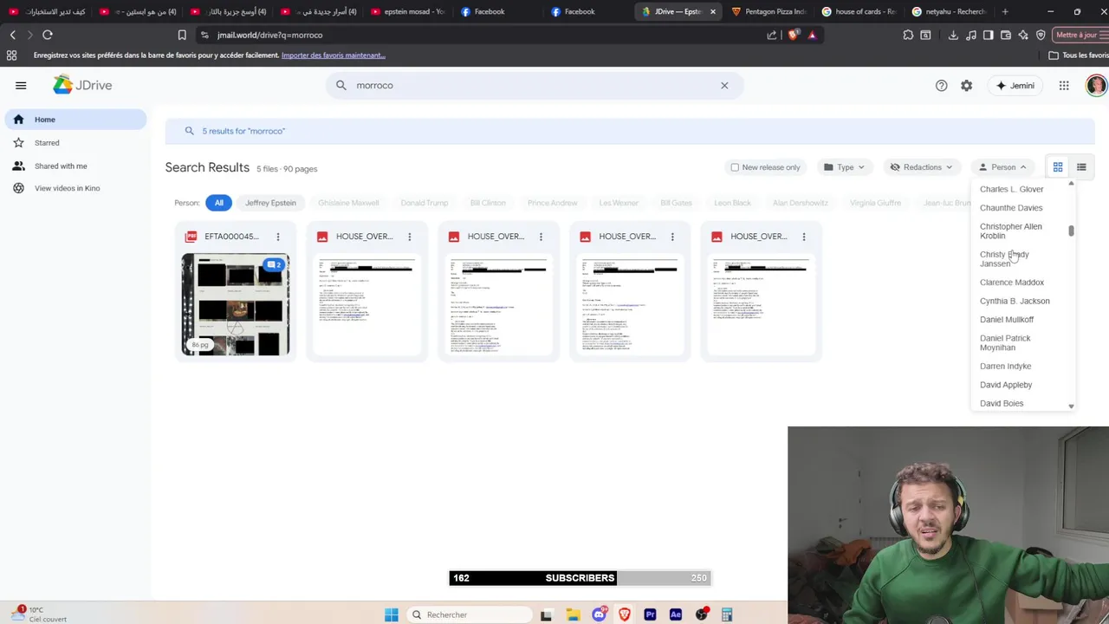1109x624 pixels.
Task: Filter by Virginia Giuffre chip
Action: pyautogui.click(x=875, y=203)
